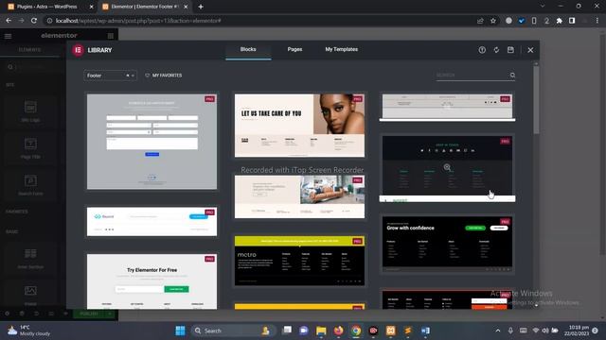606x340 pixels.
Task: Open the weather widget on taskbar
Action: point(30,331)
